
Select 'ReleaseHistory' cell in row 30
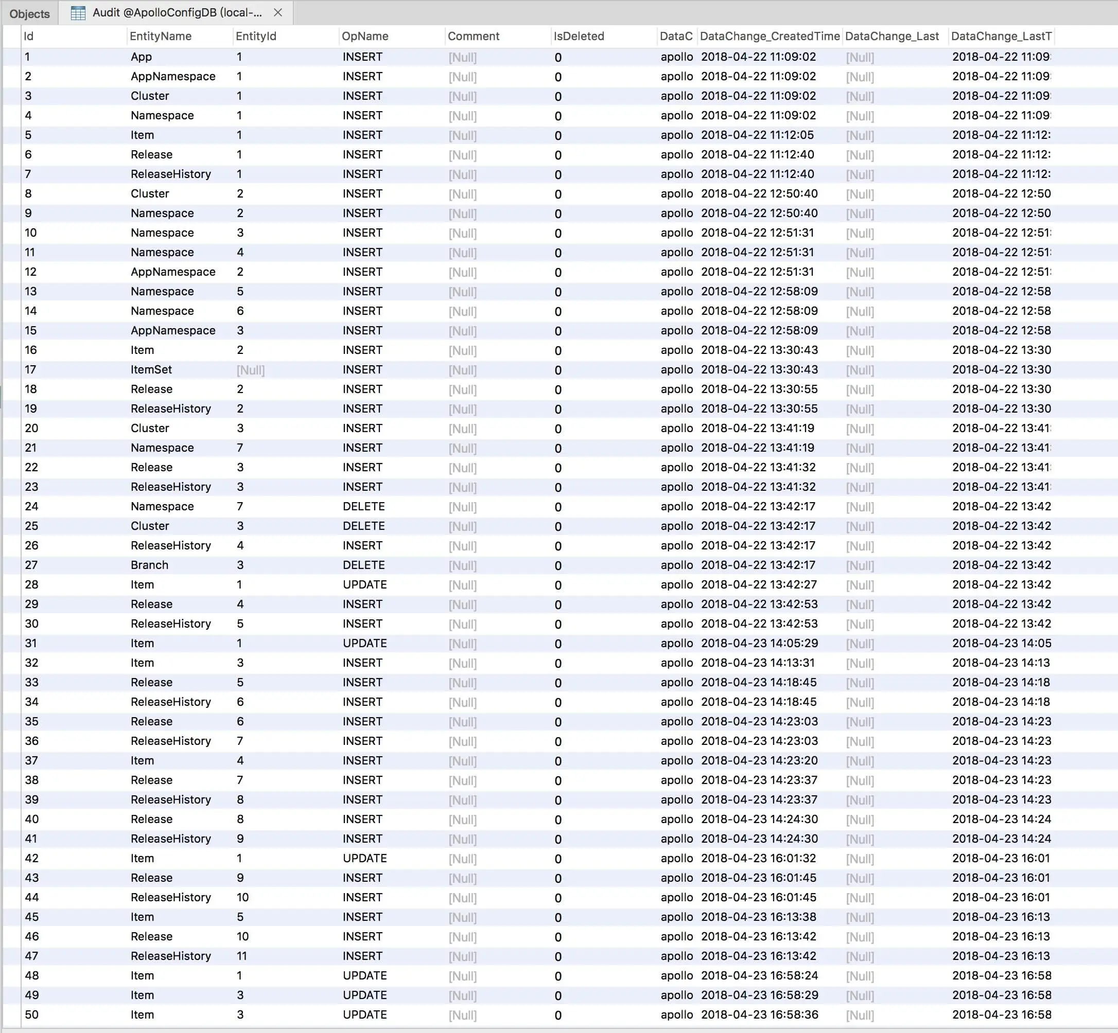pos(170,624)
